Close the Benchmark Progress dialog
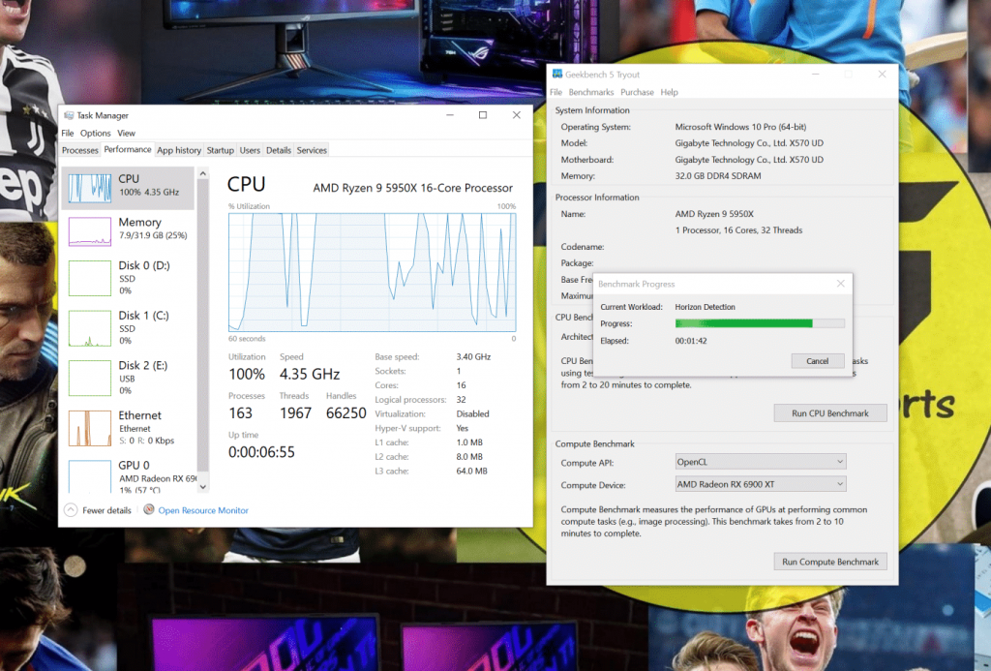 [841, 284]
